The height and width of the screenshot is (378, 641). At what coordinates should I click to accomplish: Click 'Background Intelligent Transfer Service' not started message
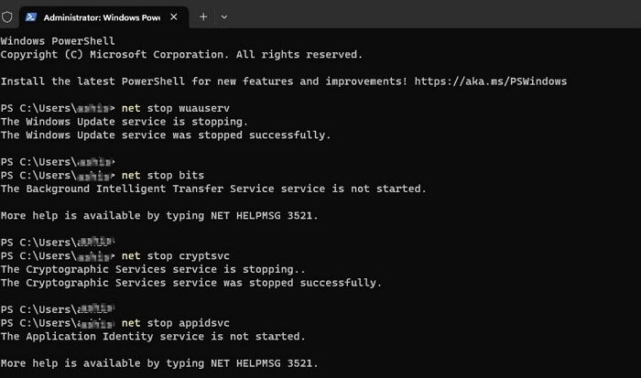213,189
